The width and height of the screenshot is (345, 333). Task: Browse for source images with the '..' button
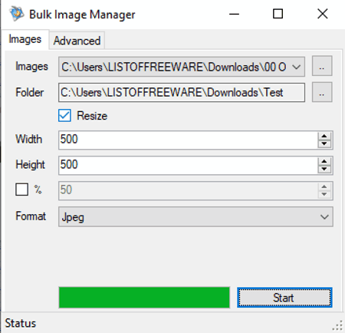[x=322, y=66]
